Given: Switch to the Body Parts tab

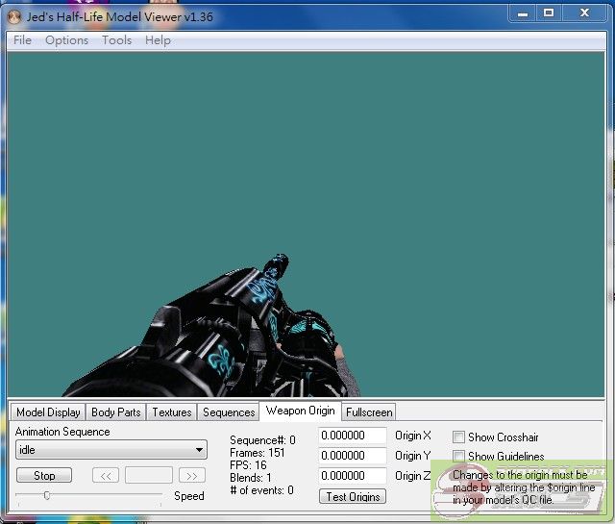Looking at the screenshot, I should pyautogui.click(x=115, y=412).
